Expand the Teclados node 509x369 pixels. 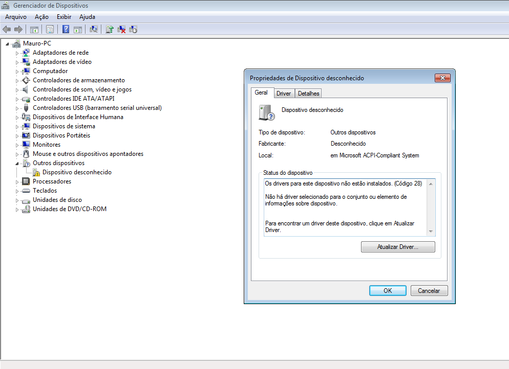coord(17,191)
